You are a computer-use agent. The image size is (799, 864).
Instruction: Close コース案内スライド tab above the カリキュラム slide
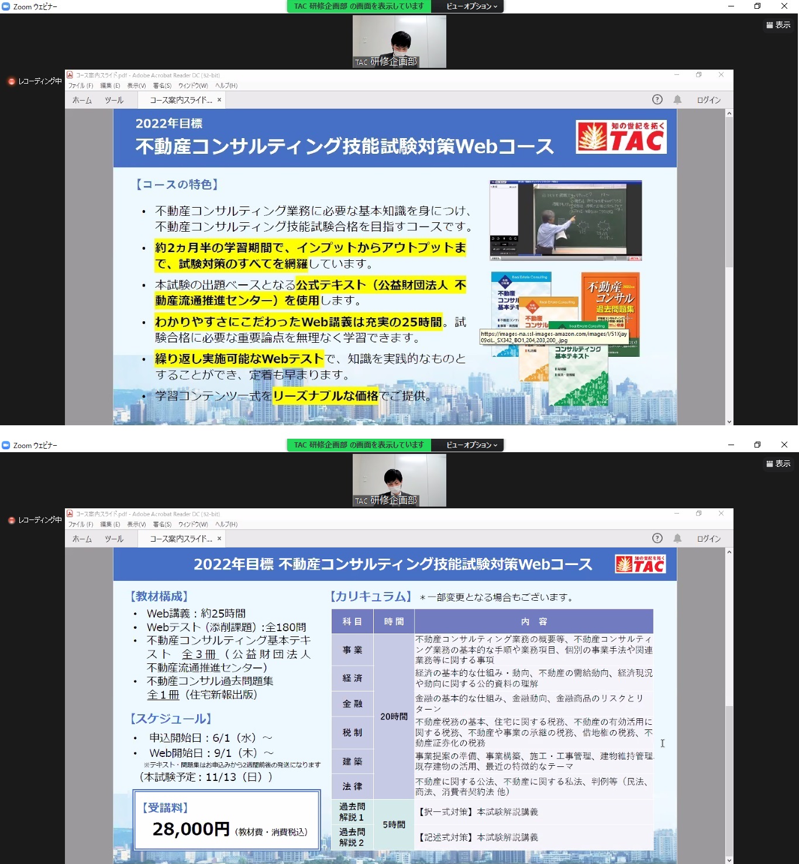(219, 539)
